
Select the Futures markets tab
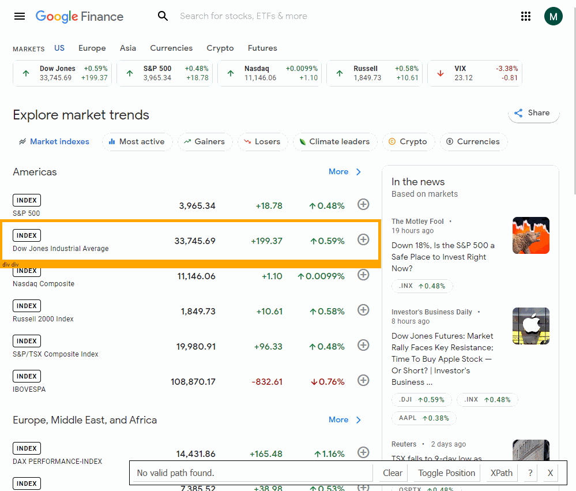coord(262,48)
